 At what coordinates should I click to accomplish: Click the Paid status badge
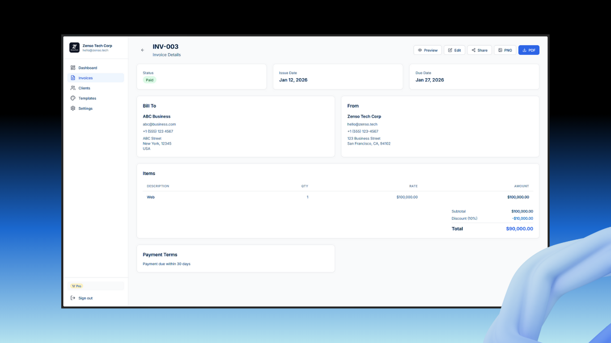[x=149, y=80]
